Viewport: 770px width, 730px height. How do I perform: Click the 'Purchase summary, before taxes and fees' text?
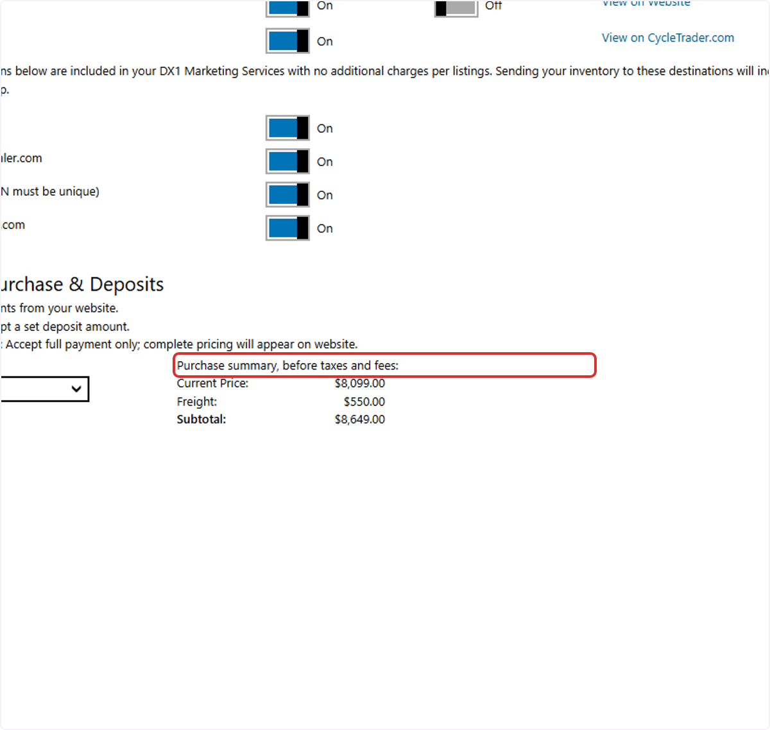[x=288, y=366]
